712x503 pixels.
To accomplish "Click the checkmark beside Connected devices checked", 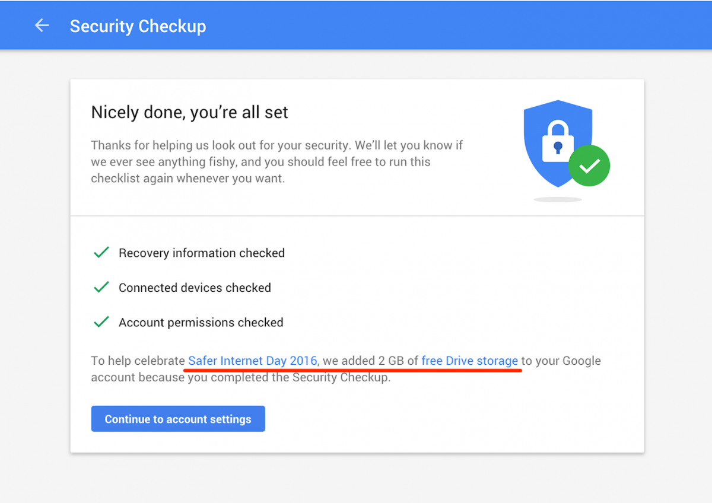I will click(101, 287).
